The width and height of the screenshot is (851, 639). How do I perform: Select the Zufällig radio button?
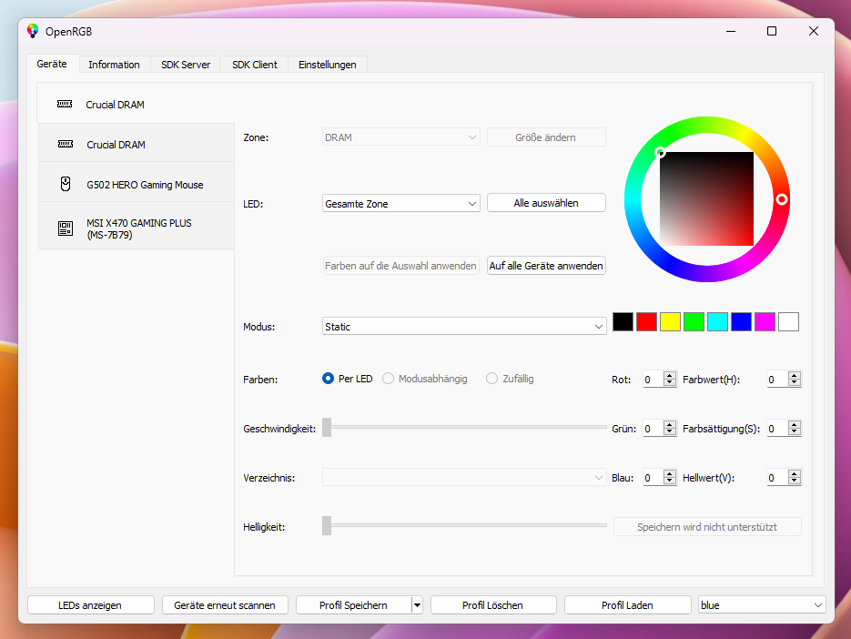click(491, 379)
